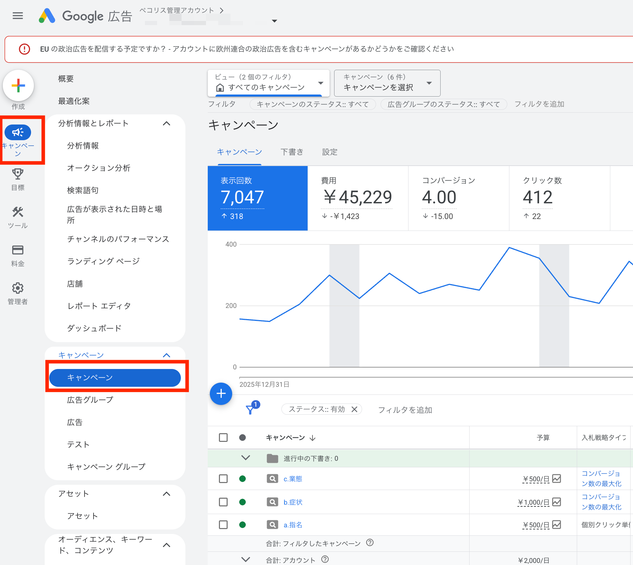Switch to the 設定 tab
This screenshot has width=633, height=565.
click(330, 152)
